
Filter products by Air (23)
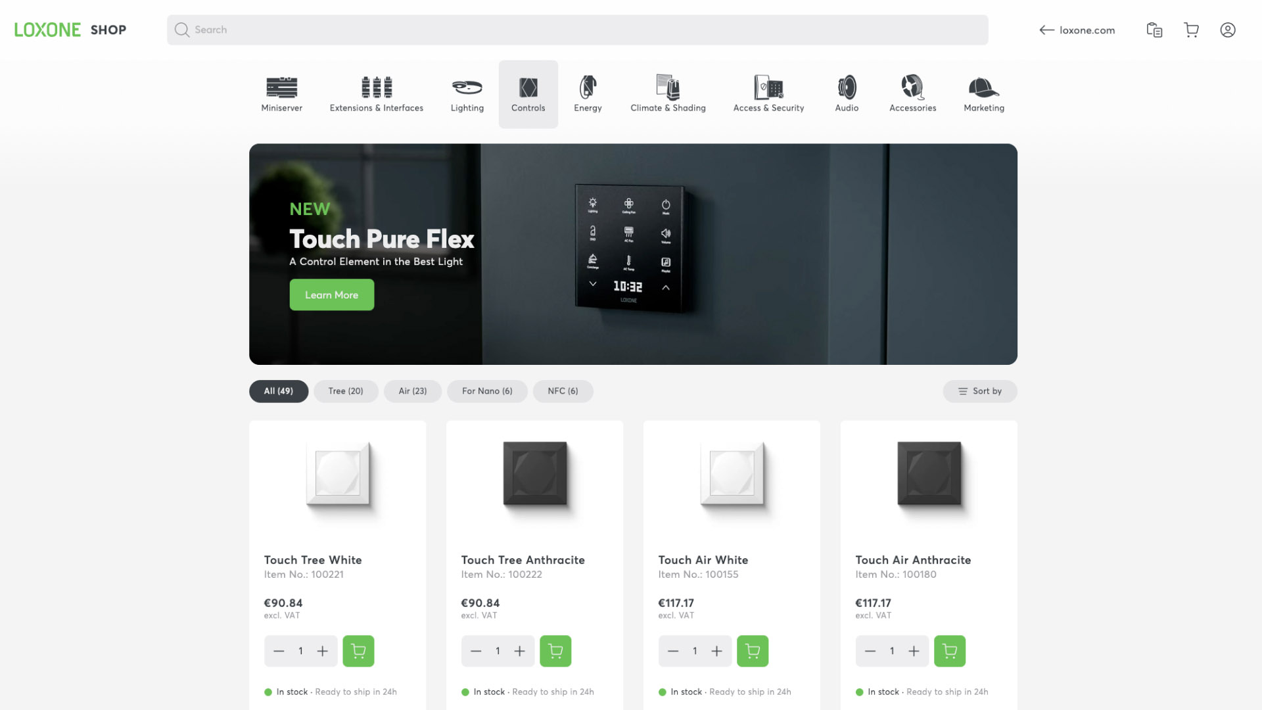(x=412, y=391)
